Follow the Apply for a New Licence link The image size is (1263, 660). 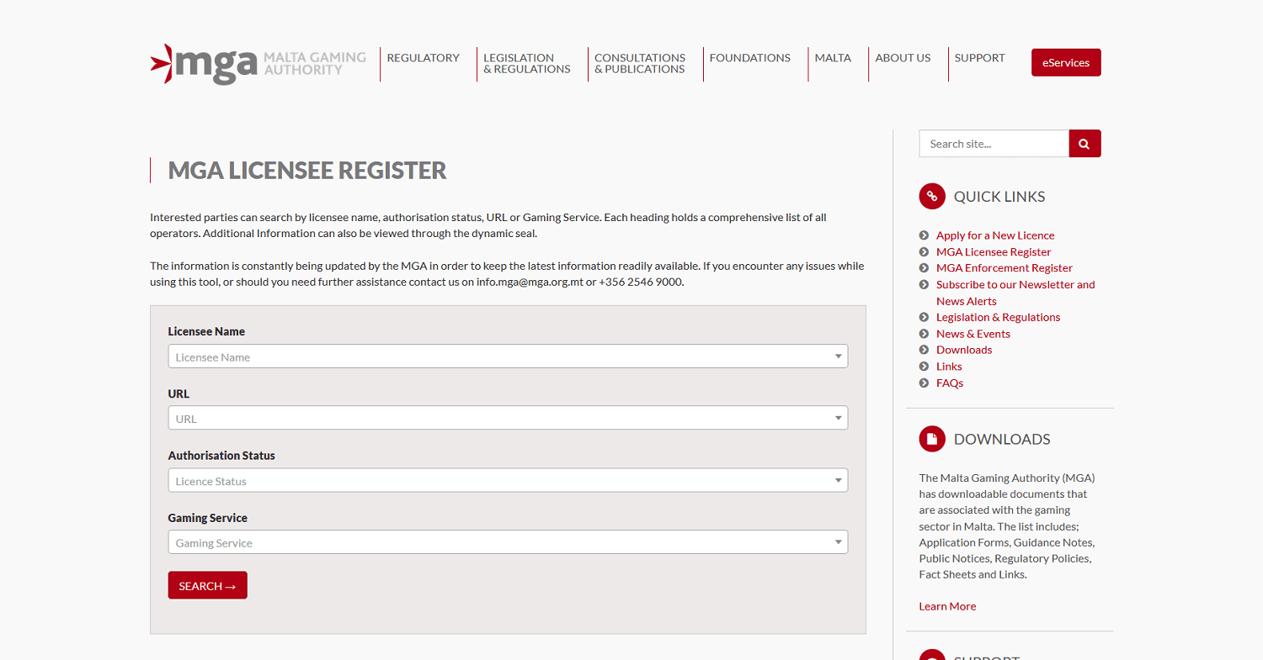pyautogui.click(x=995, y=235)
